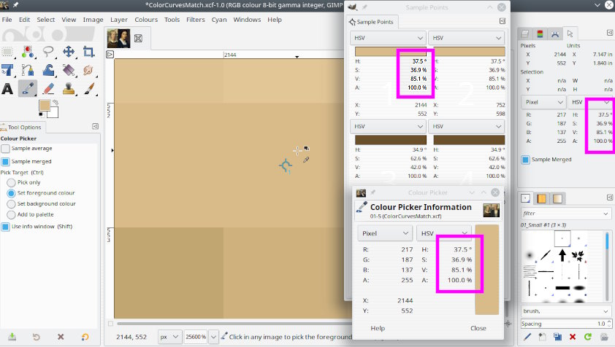Image resolution: width=615 pixels, height=347 pixels.
Task: Choose Add to palette target
Action: tap(11, 214)
